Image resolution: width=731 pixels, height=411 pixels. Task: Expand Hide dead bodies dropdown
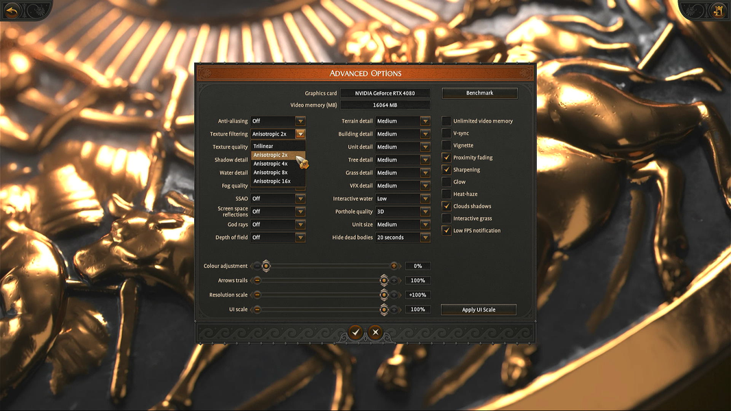(x=403, y=238)
